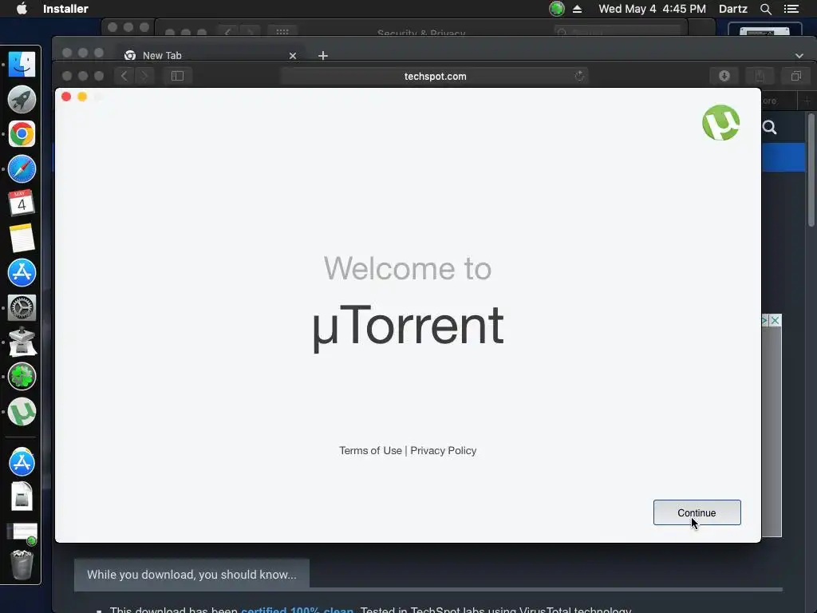Open the Dartz user menu
The image size is (817, 613).
pos(733,9)
